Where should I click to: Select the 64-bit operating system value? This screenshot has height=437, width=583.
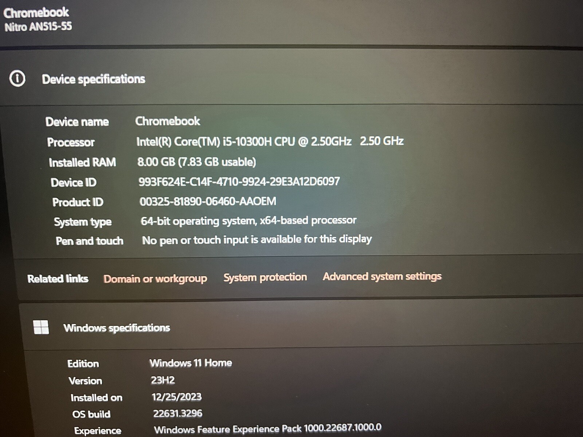pyautogui.click(x=249, y=221)
